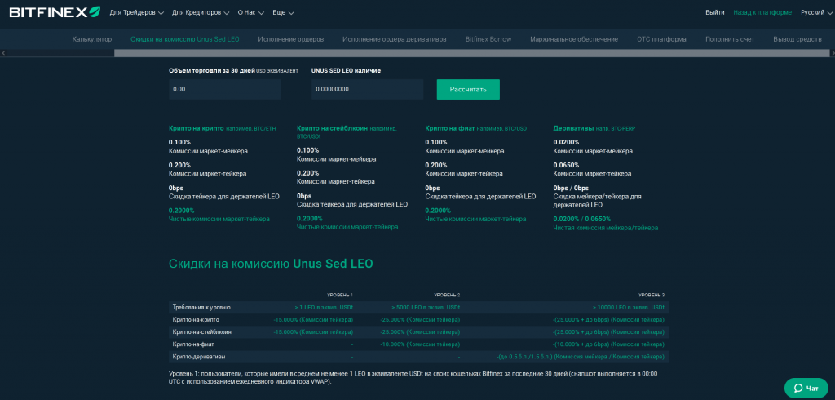Click the Рассчитать button
Screen dimensions: 835x400
(468, 89)
